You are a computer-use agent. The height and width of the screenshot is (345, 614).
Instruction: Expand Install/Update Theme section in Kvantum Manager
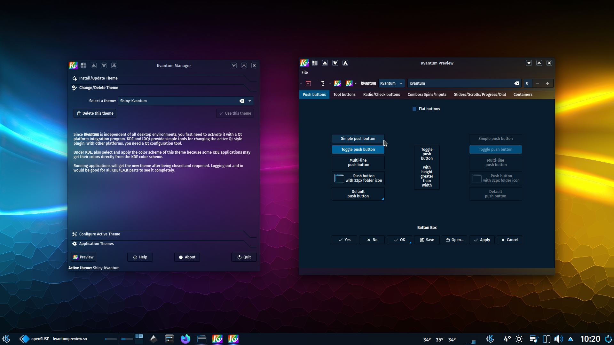click(x=163, y=78)
